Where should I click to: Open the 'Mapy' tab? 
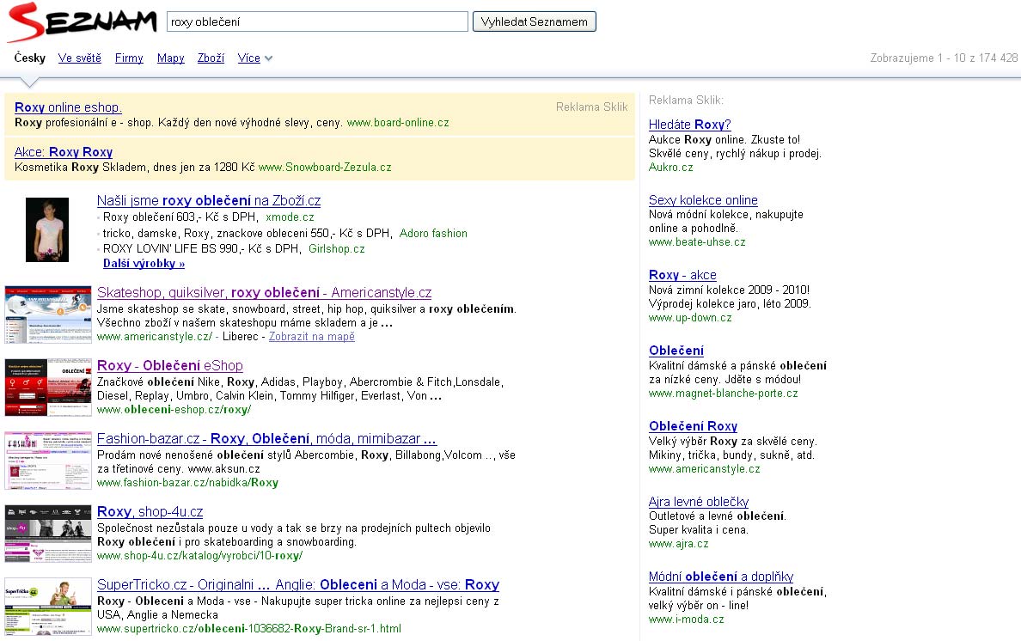pos(171,58)
